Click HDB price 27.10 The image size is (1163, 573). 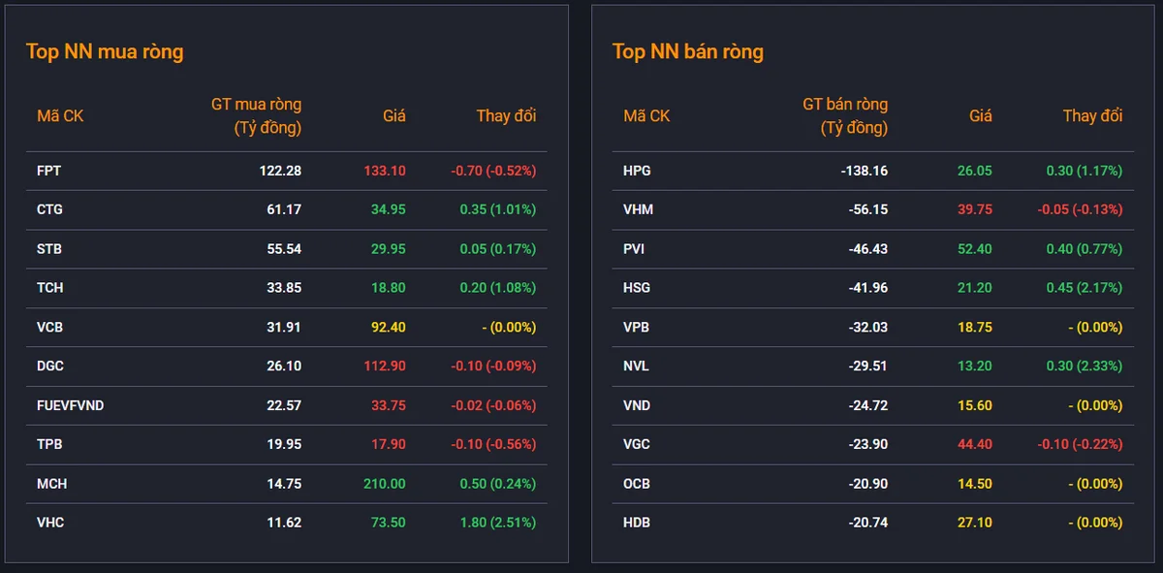click(x=974, y=523)
